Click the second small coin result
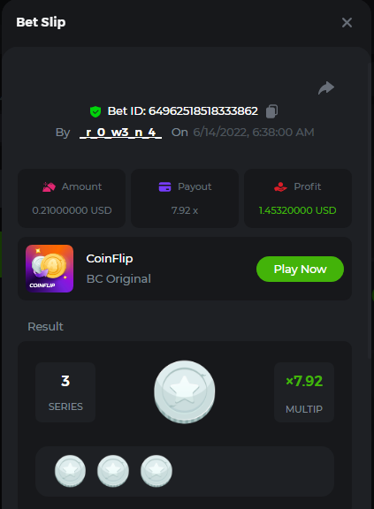Viewport: 374px width, 509px height. click(113, 471)
